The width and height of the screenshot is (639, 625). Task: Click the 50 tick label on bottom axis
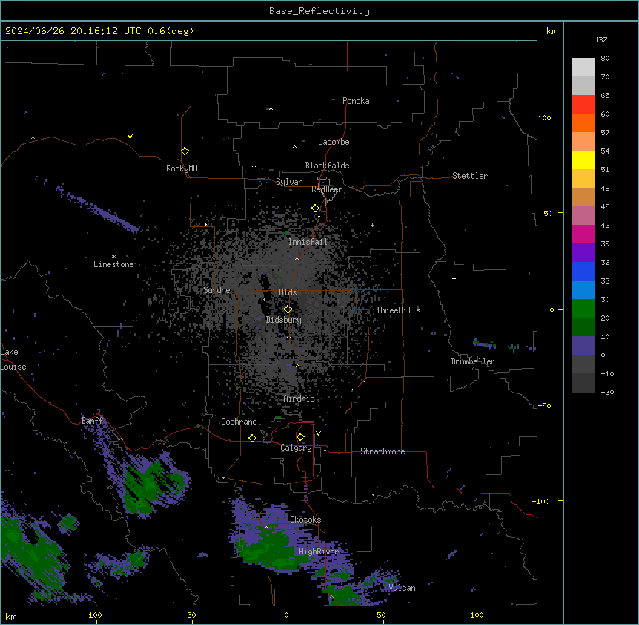click(x=381, y=615)
